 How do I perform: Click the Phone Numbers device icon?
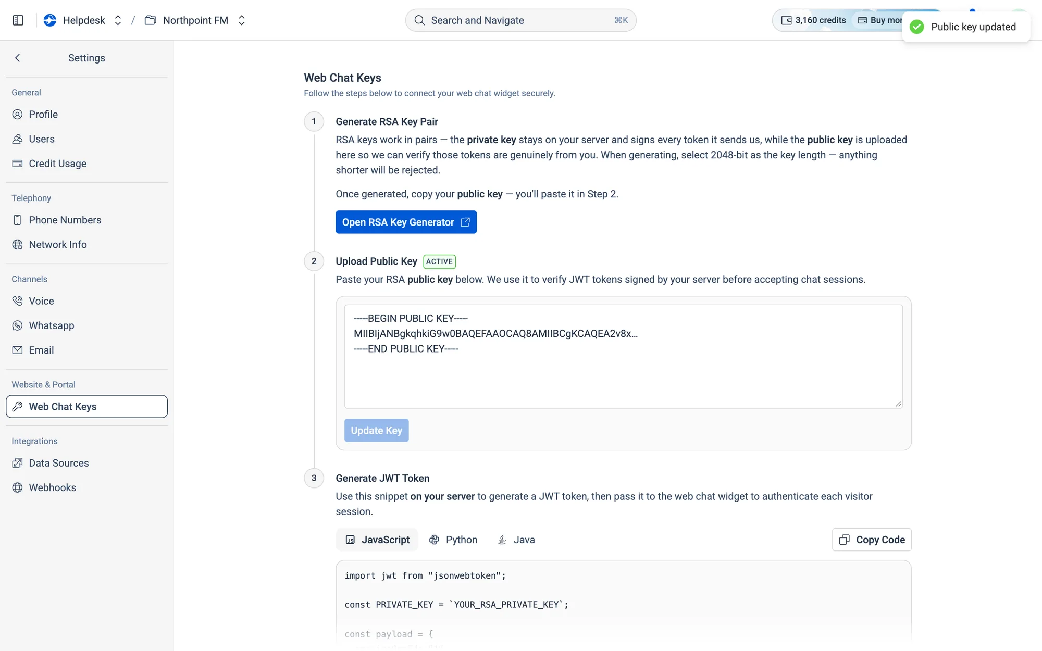point(17,220)
